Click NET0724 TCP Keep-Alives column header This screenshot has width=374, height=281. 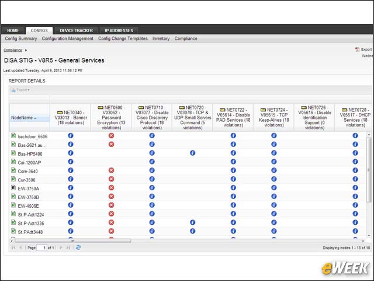point(274,118)
